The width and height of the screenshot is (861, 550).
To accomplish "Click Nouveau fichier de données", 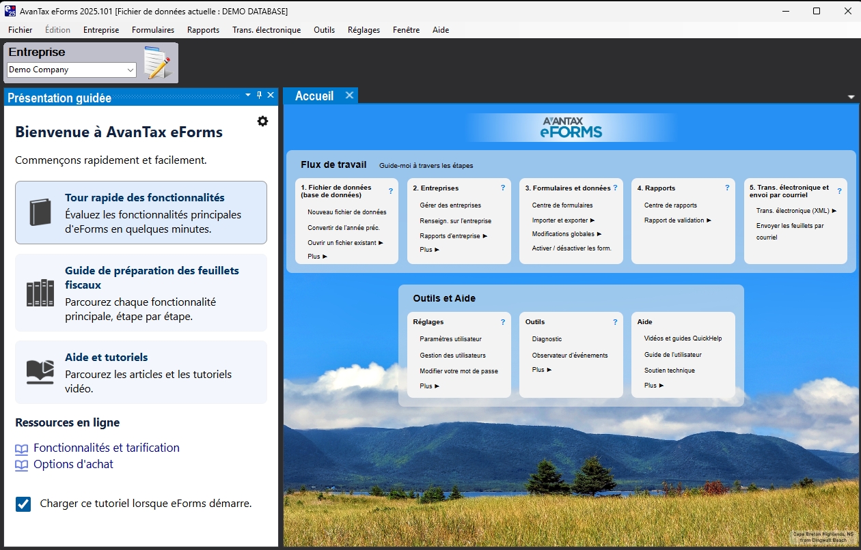I will click(x=347, y=212).
